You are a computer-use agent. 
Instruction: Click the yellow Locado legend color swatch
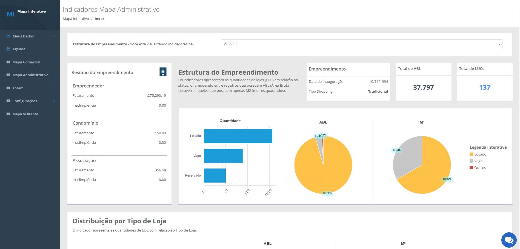[x=471, y=154]
